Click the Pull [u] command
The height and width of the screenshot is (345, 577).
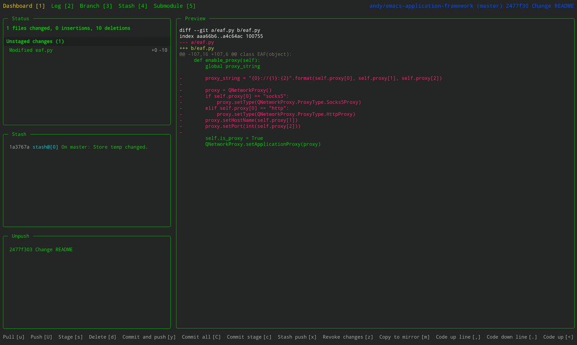point(14,337)
